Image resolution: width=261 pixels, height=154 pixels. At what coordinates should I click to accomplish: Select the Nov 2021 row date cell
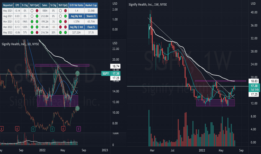(8, 22)
